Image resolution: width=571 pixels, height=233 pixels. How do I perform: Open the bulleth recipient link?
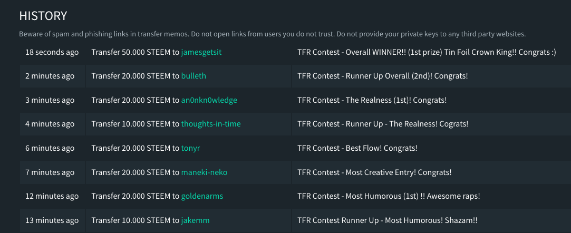193,76
